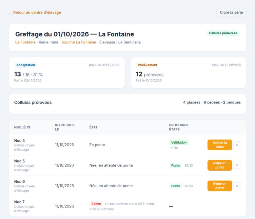
Task: Mark Nuc 6 as Reine en ponte
Action: 220,186
